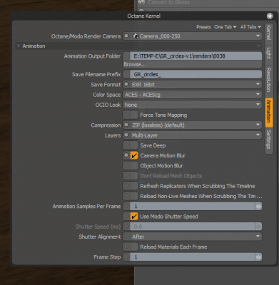Click keyframe dot beside Camera Motion Blur

(126, 155)
